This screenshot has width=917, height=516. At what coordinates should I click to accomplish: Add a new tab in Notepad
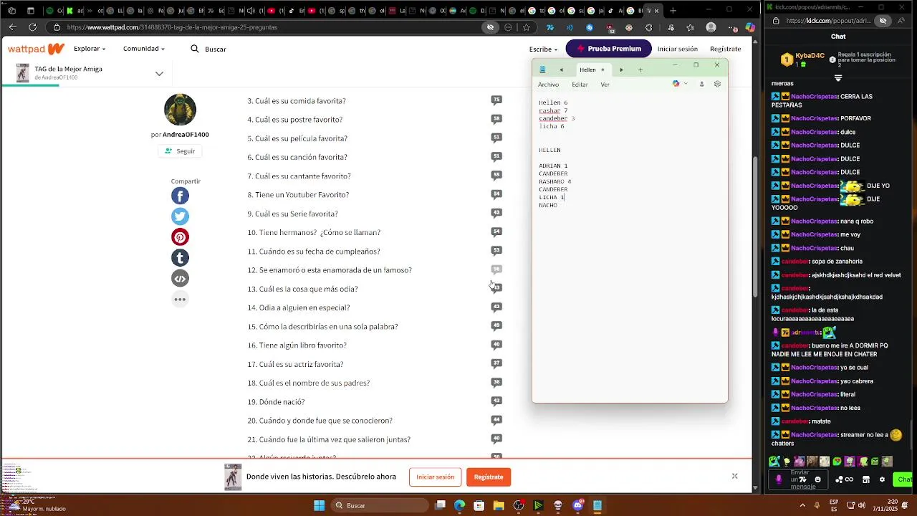[x=640, y=70]
